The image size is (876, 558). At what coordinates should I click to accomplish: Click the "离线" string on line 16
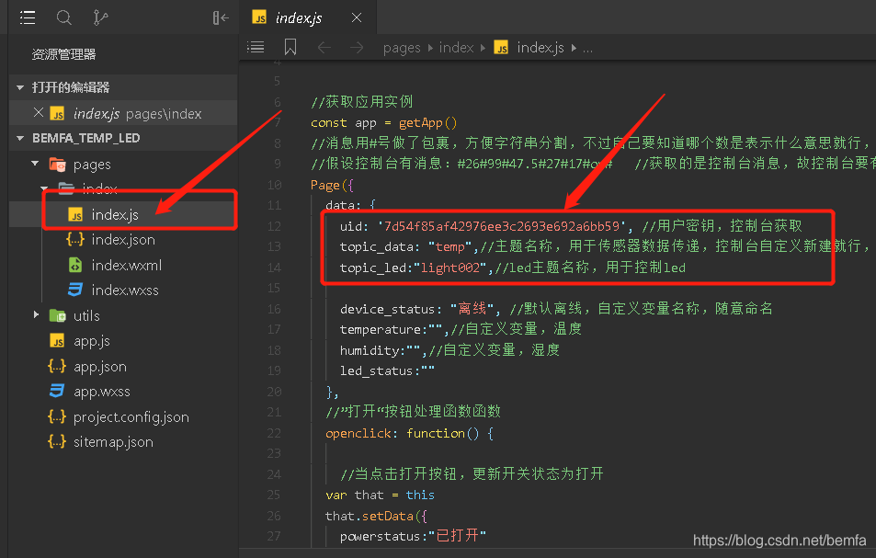(472, 308)
